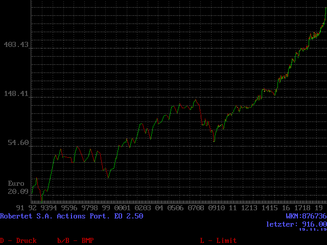Click the 'letzter: 916.00' last price
Screen dimensions: 327x245
[x=296, y=224]
